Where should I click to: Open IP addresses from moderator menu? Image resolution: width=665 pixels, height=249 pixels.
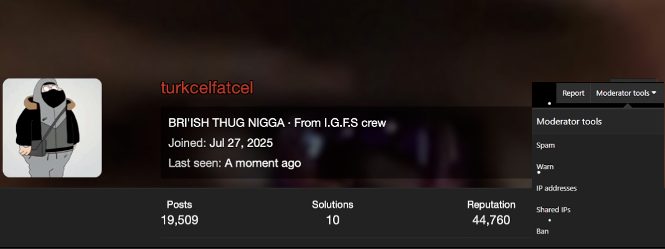tap(557, 188)
